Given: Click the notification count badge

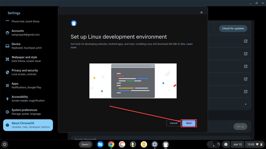Looking at the screenshot, I should coord(226,144).
